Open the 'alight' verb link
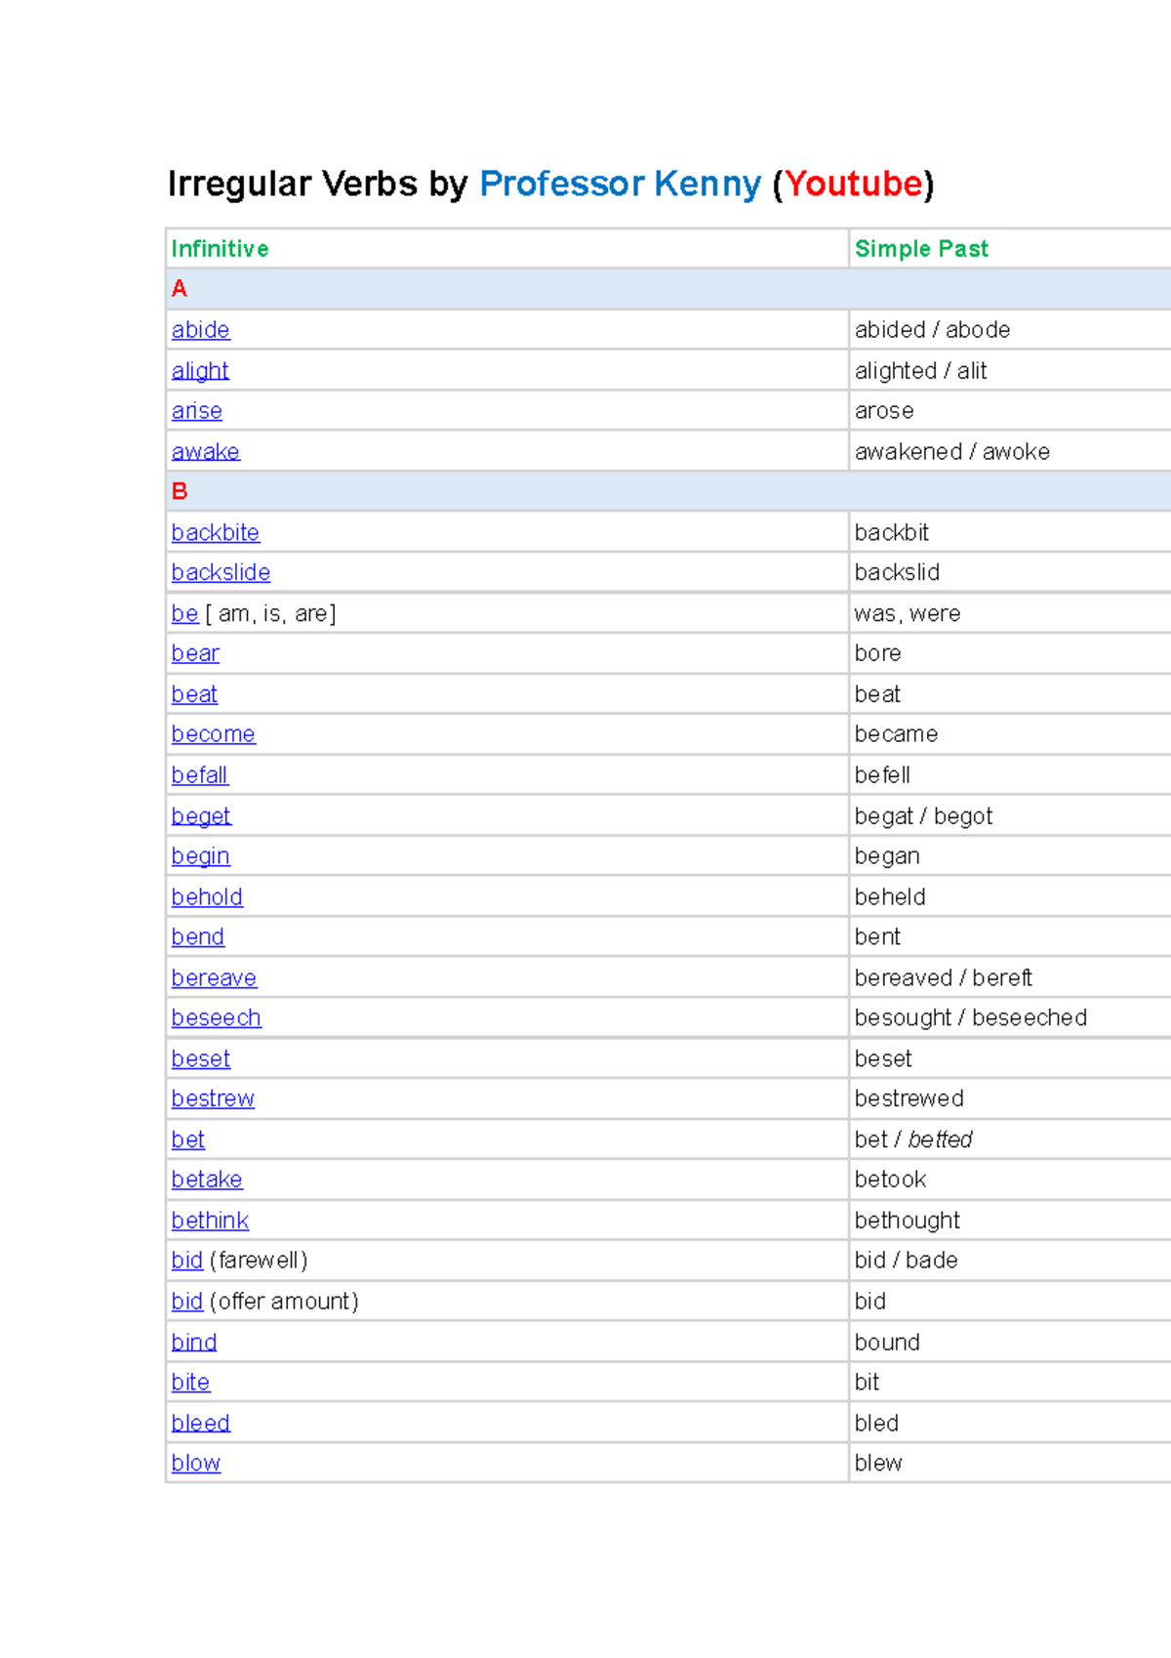The height and width of the screenshot is (1658, 1171). [200, 371]
